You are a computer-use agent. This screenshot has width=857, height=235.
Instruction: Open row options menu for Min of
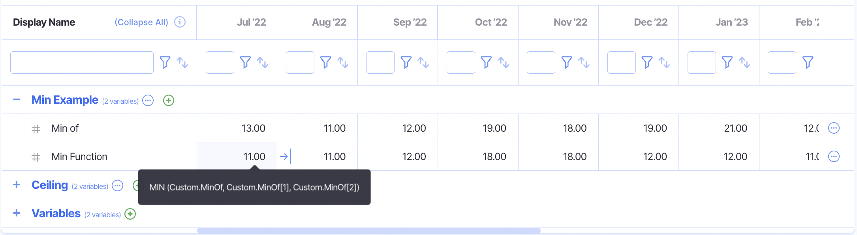pyautogui.click(x=834, y=128)
